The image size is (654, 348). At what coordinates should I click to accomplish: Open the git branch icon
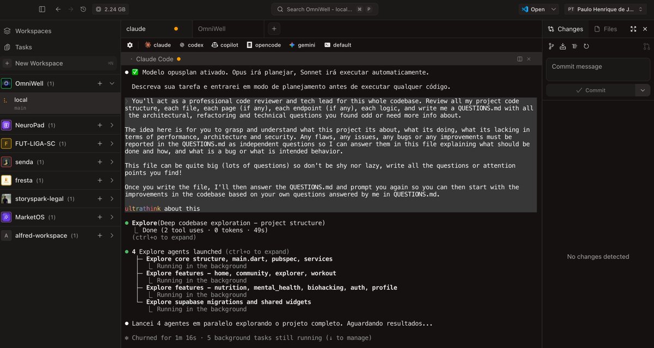pyautogui.click(x=551, y=46)
